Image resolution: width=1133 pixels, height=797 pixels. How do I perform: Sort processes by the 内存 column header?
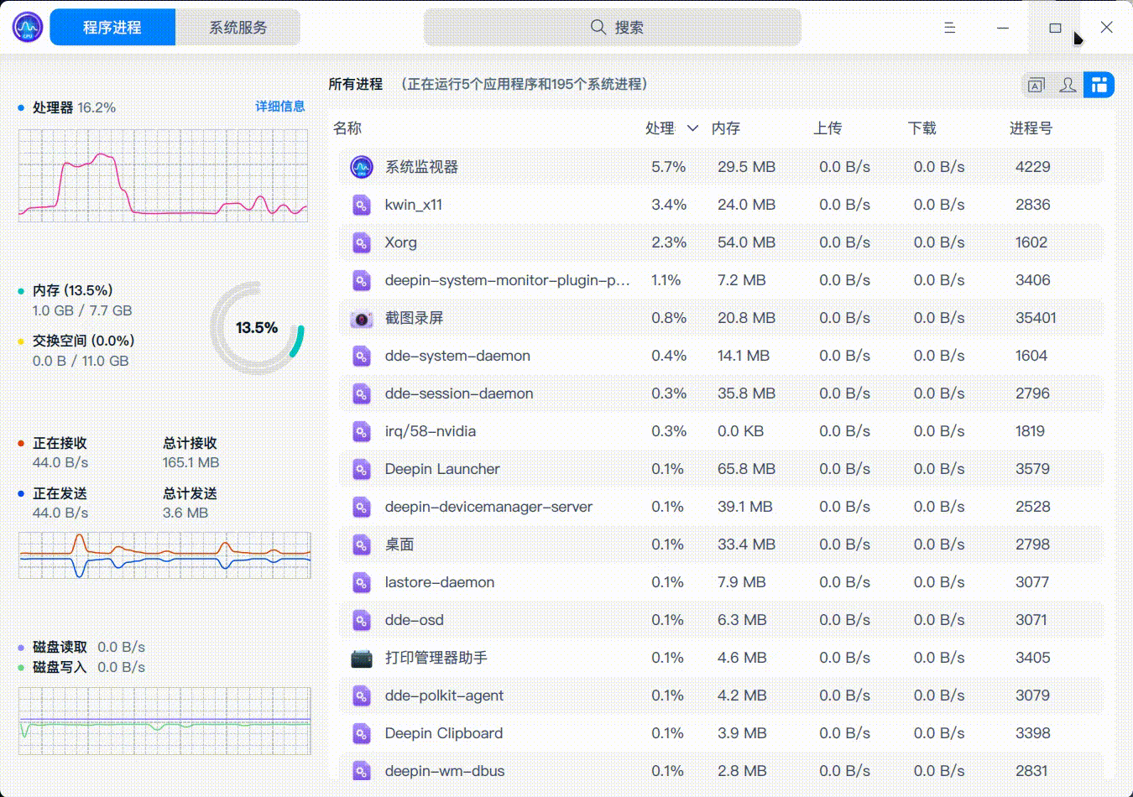coord(725,128)
